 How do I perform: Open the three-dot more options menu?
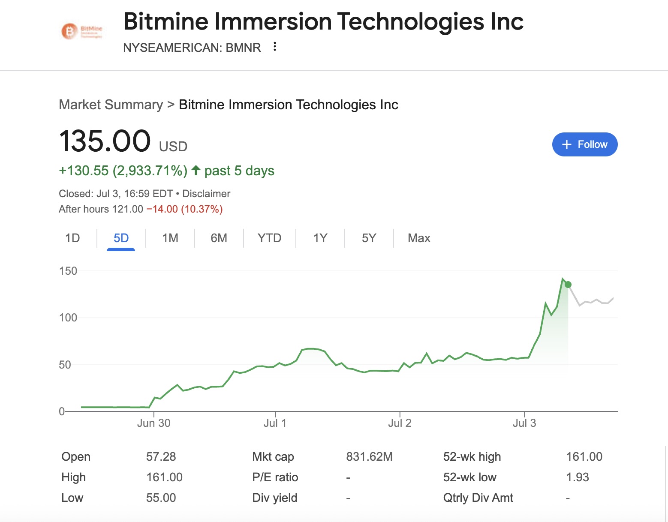pyautogui.click(x=275, y=47)
